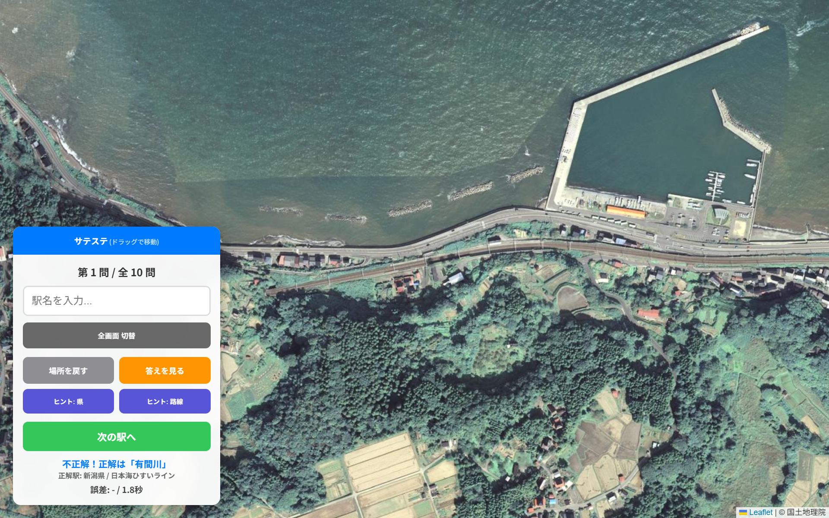The height and width of the screenshot is (518, 829).
Task: Open the Leaflet attribution link
Action: pos(760,512)
